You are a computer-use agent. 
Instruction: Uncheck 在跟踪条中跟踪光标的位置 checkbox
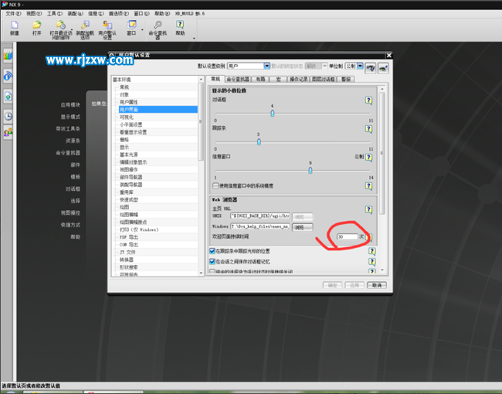(x=213, y=251)
